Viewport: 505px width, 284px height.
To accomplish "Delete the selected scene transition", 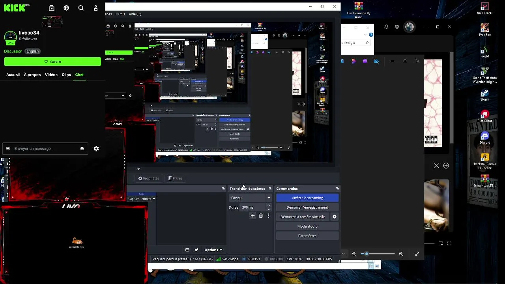I will click(x=261, y=216).
